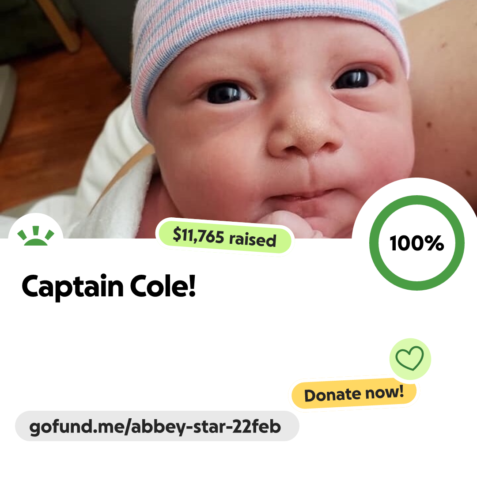477x477 pixels.
Task: Click the GoFundMe sunburst logo
Action: pos(36,235)
